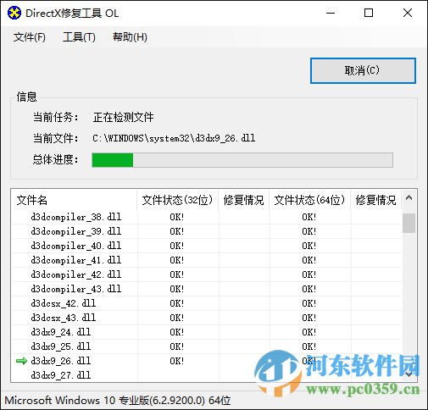This screenshot has height=410, width=428.
Task: Click the 文件状态(32位) column header
Action: (x=177, y=200)
